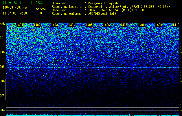Click the 1405 time marker
The height and width of the screenshot is (116, 182).
[x=89, y=25]
